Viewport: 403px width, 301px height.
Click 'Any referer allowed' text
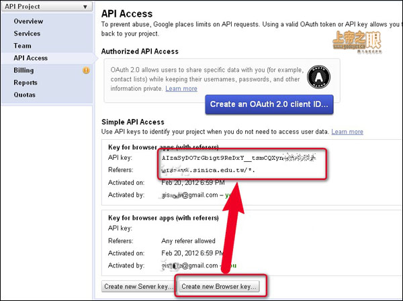[x=188, y=241]
